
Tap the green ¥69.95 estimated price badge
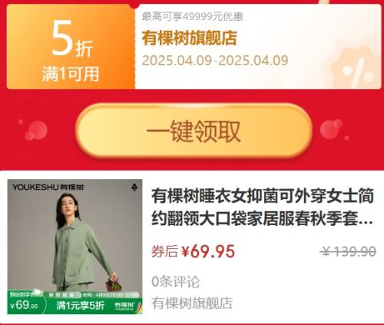coord(25,303)
